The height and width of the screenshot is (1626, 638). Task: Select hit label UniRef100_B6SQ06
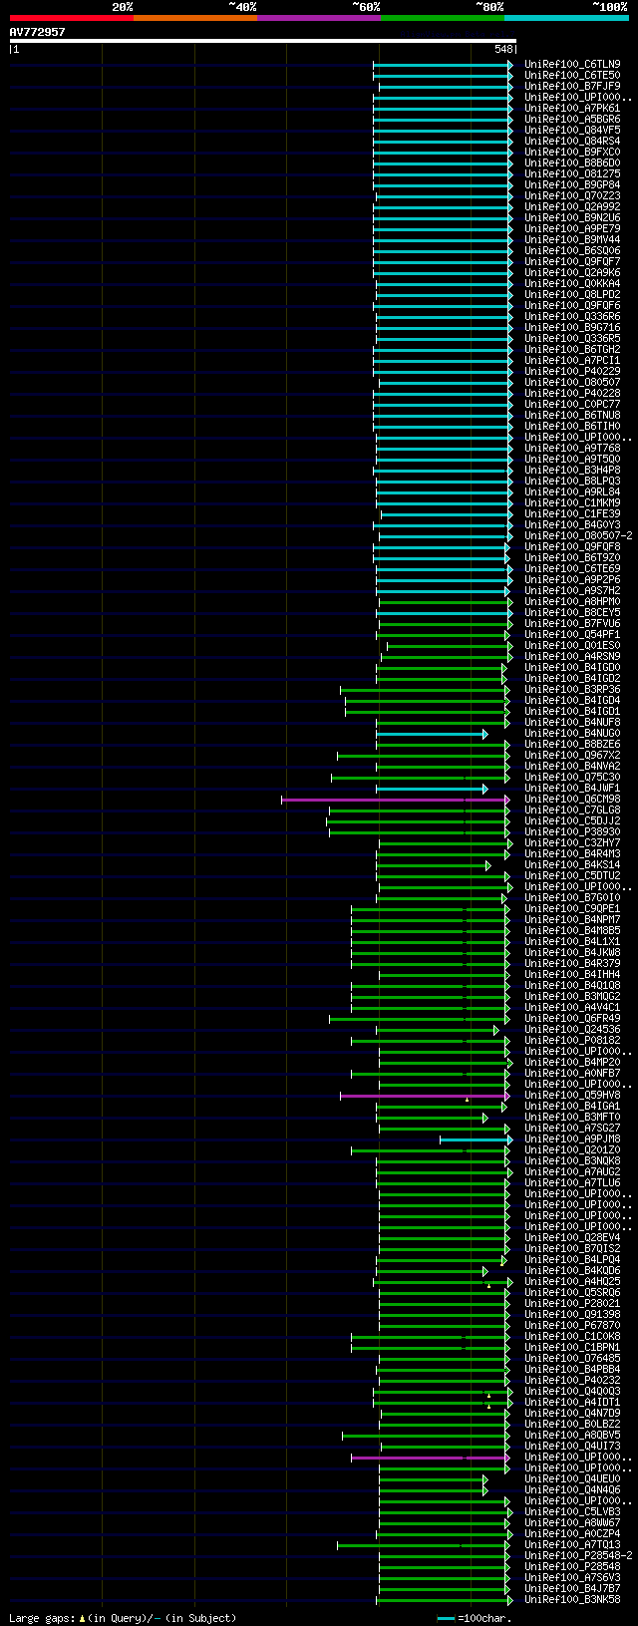click(572, 250)
